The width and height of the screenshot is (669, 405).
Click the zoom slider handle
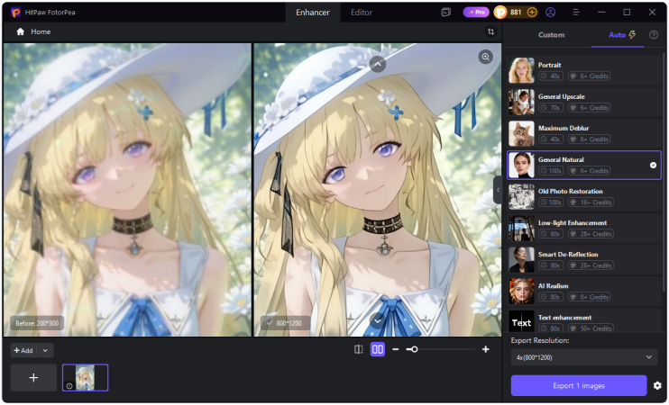(414, 349)
